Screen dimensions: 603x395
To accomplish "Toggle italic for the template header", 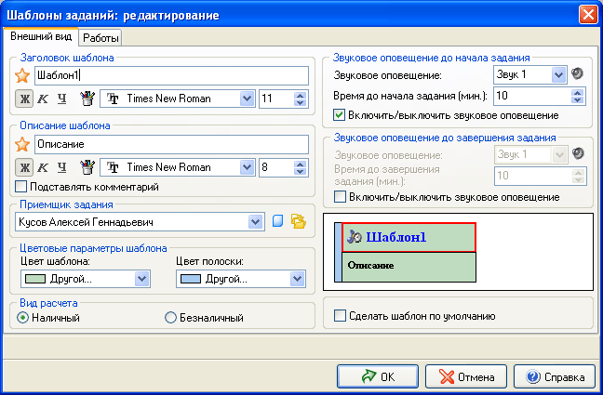I will click(x=42, y=98).
